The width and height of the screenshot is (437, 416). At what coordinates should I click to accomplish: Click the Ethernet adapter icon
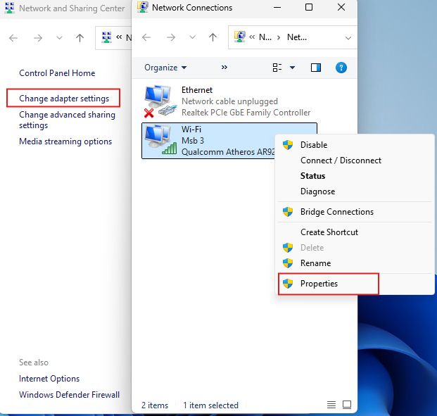(160, 101)
